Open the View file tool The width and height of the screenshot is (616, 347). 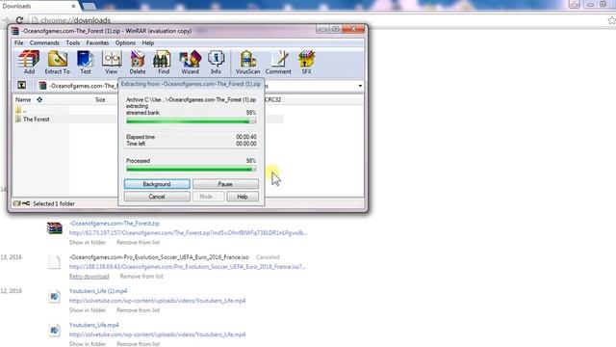(x=112, y=62)
